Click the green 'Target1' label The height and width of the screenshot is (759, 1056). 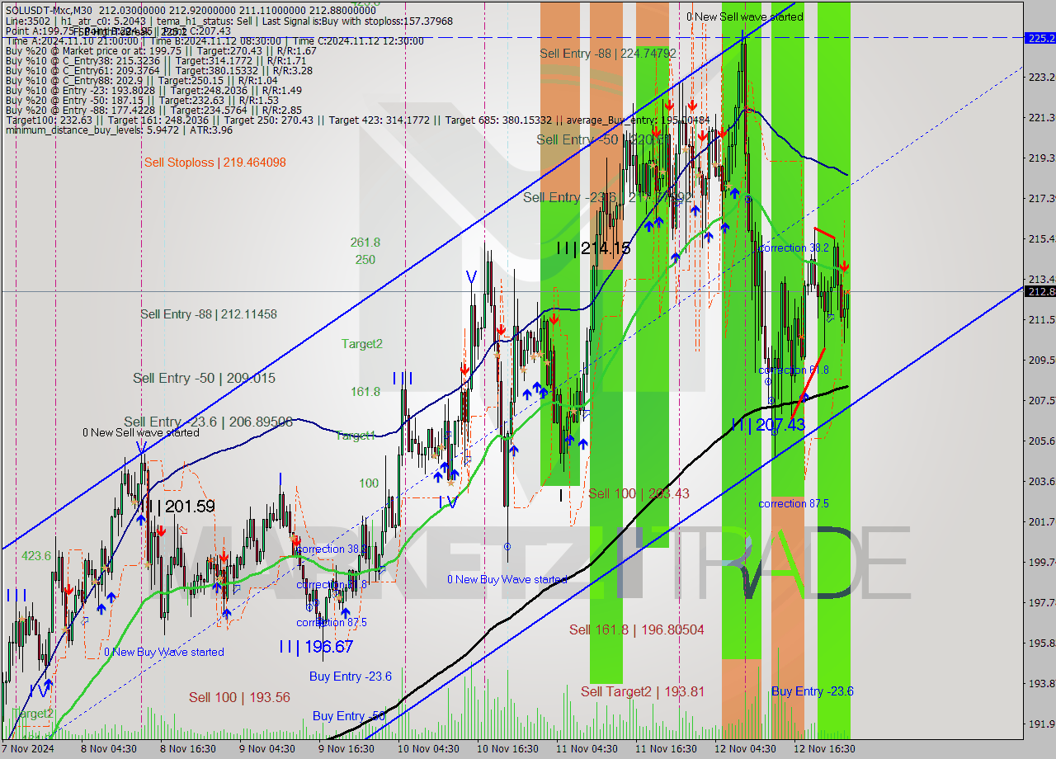[355, 436]
